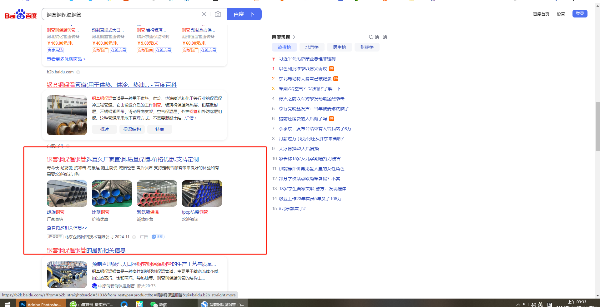Switch to Adobe Photoshop in the taskbar

41,304
